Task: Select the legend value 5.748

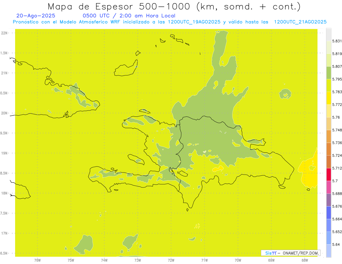Action: pyautogui.click(x=337, y=130)
